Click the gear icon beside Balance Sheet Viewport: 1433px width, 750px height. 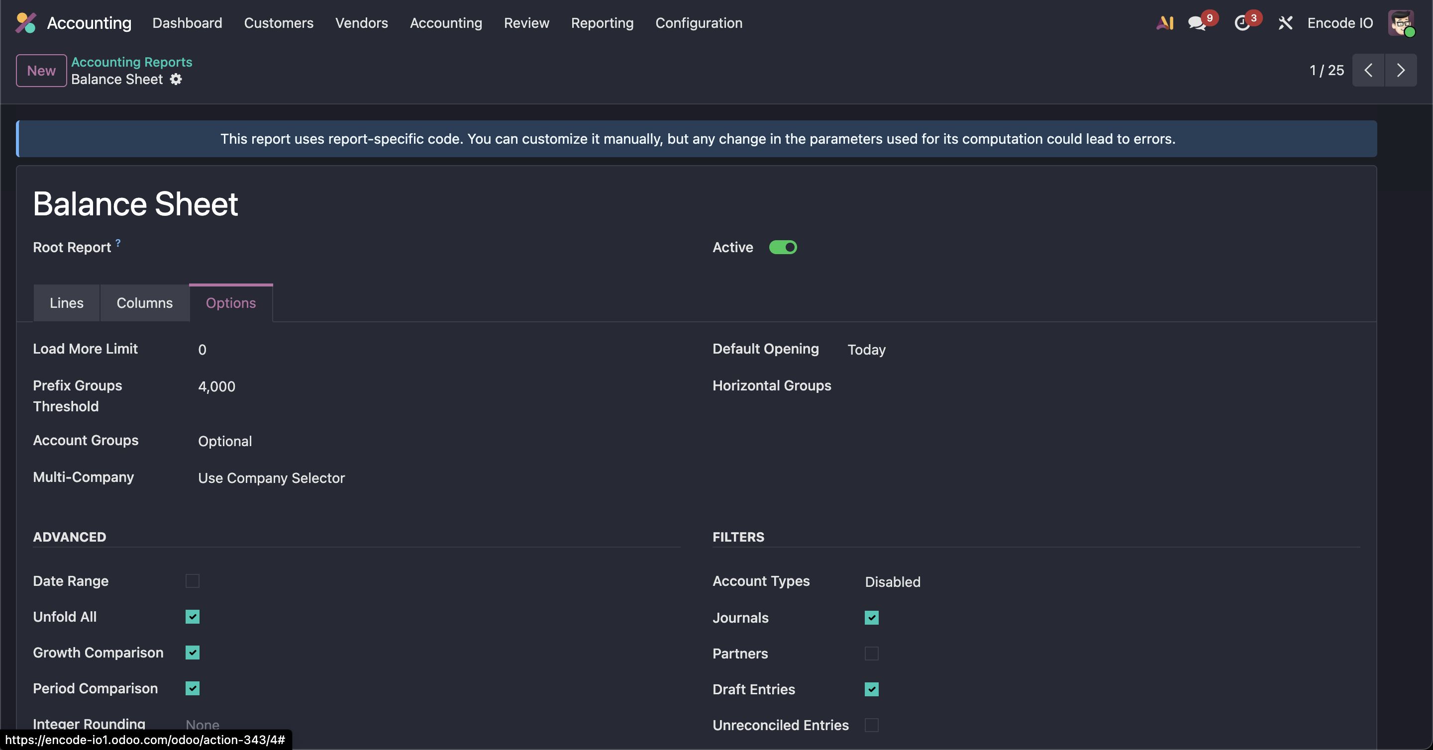pyautogui.click(x=176, y=80)
